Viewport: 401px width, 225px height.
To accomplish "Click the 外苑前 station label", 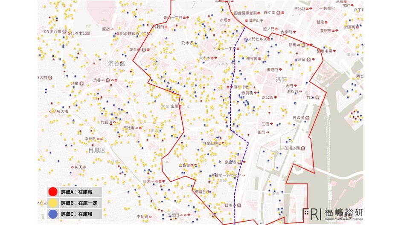I will pyautogui.click(x=158, y=27).
